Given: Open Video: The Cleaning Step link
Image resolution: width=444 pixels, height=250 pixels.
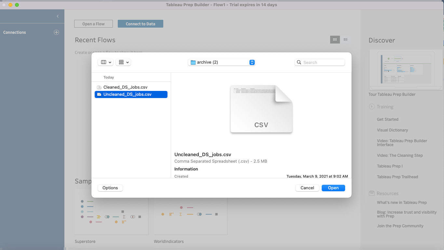Looking at the screenshot, I should [x=400, y=156].
